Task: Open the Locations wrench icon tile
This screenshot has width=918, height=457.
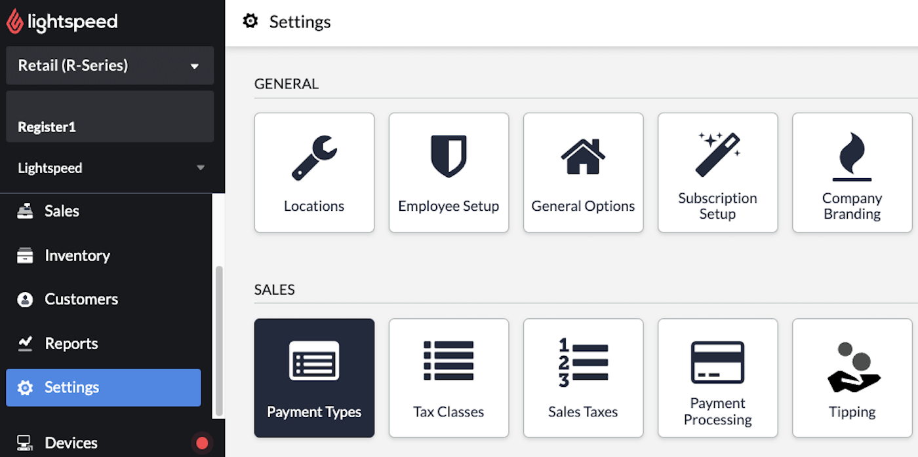Action: 314,157
